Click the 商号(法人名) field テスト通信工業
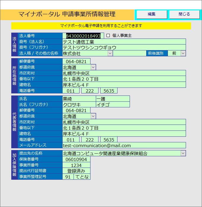The image size is (202, 207). [x=124, y=42]
